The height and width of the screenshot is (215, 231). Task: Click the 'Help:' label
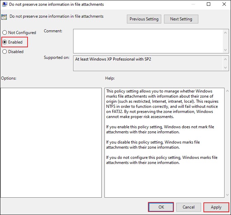point(110,78)
